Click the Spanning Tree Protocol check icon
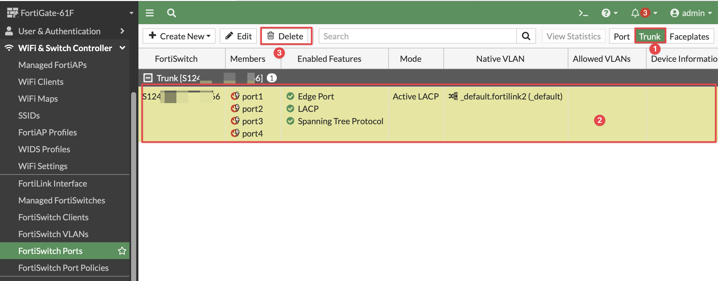 pyautogui.click(x=290, y=121)
